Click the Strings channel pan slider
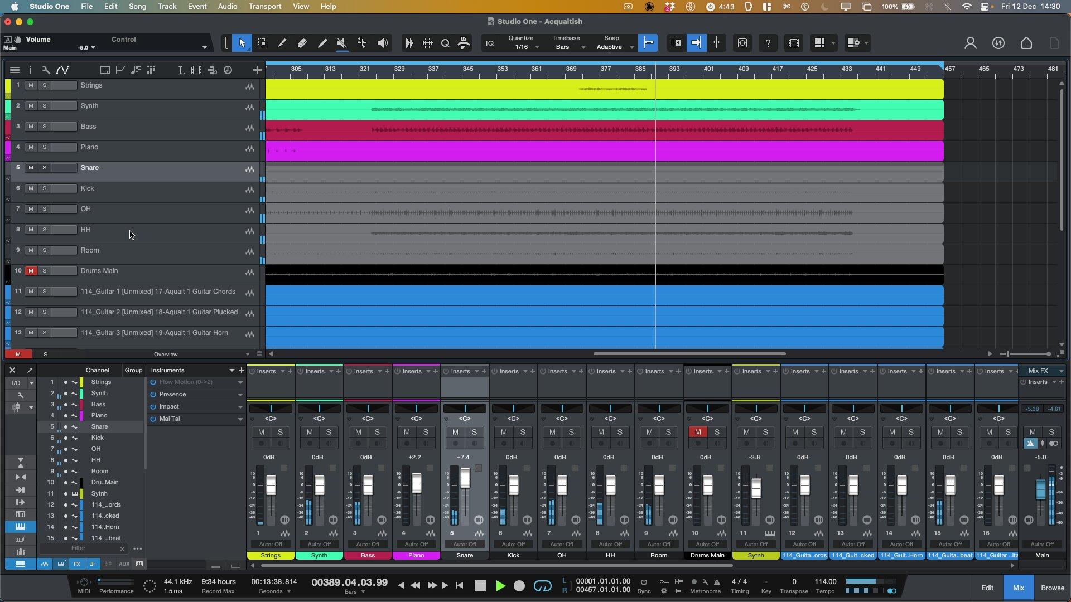This screenshot has height=602, width=1071. [271, 409]
